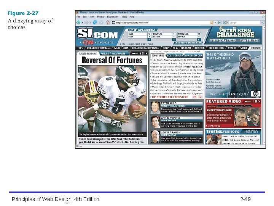Click Play For Free in Peter King Challenge
The height and width of the screenshot is (206, 274).
(x=249, y=40)
